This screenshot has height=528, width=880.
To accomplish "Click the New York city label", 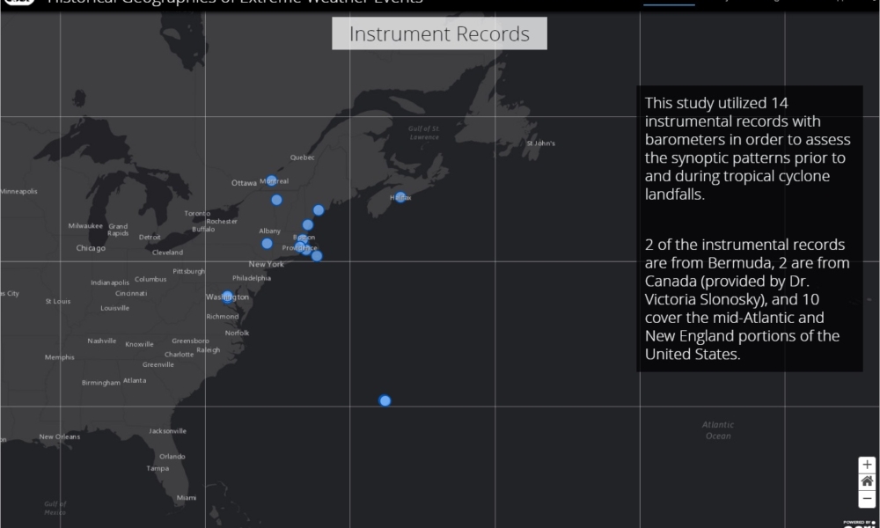I will tap(266, 264).
